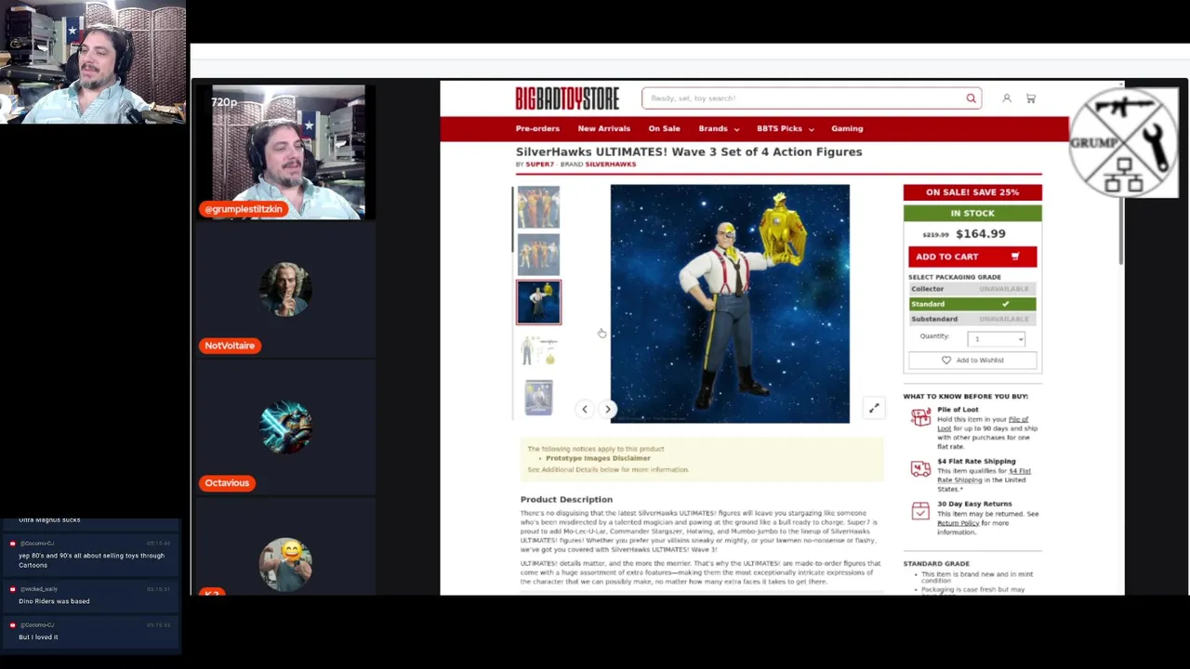Expand the BBTS Picks dropdown menu
This screenshot has width=1190, height=669.
point(785,129)
